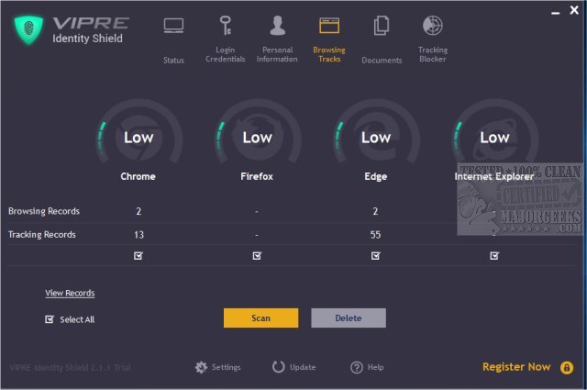Toggle the Edge column checkbox
587x390 pixels.
tap(375, 256)
